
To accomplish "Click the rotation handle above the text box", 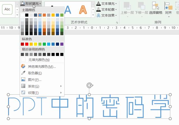I will [x=90, y=85].
